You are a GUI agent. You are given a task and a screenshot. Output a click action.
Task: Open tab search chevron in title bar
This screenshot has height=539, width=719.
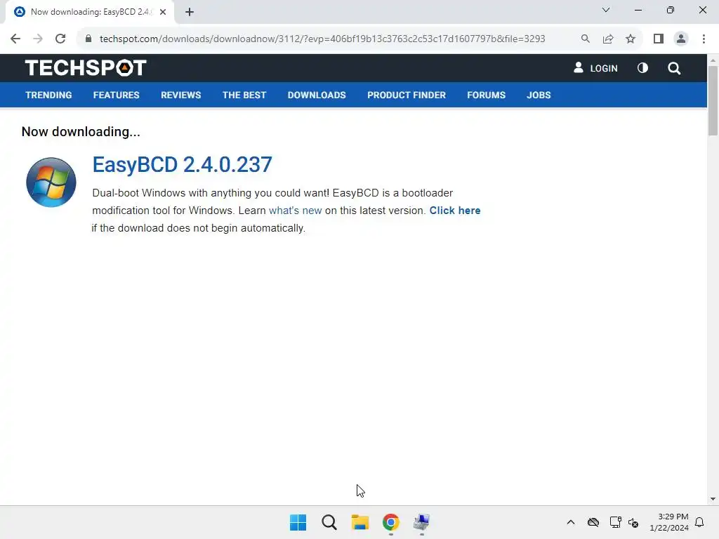[x=606, y=10]
